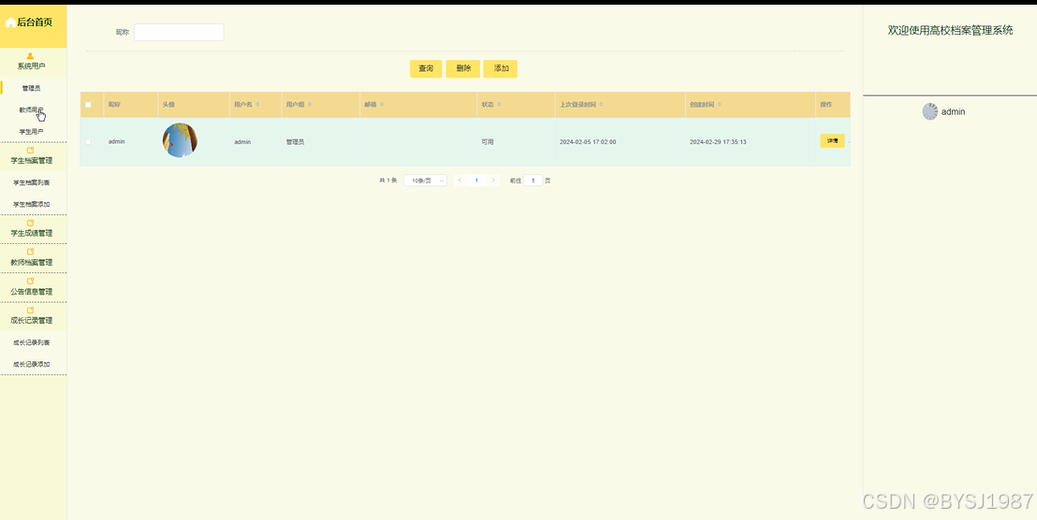Sort the table by 邮箱 column arrows
The width and height of the screenshot is (1037, 520).
(x=382, y=105)
